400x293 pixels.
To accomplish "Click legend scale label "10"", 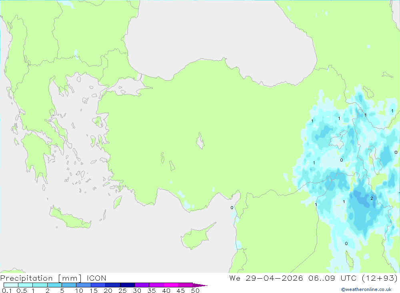I will (79, 291).
